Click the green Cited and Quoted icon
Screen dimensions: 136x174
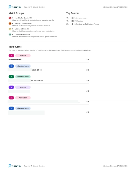click(x=10, y=34)
